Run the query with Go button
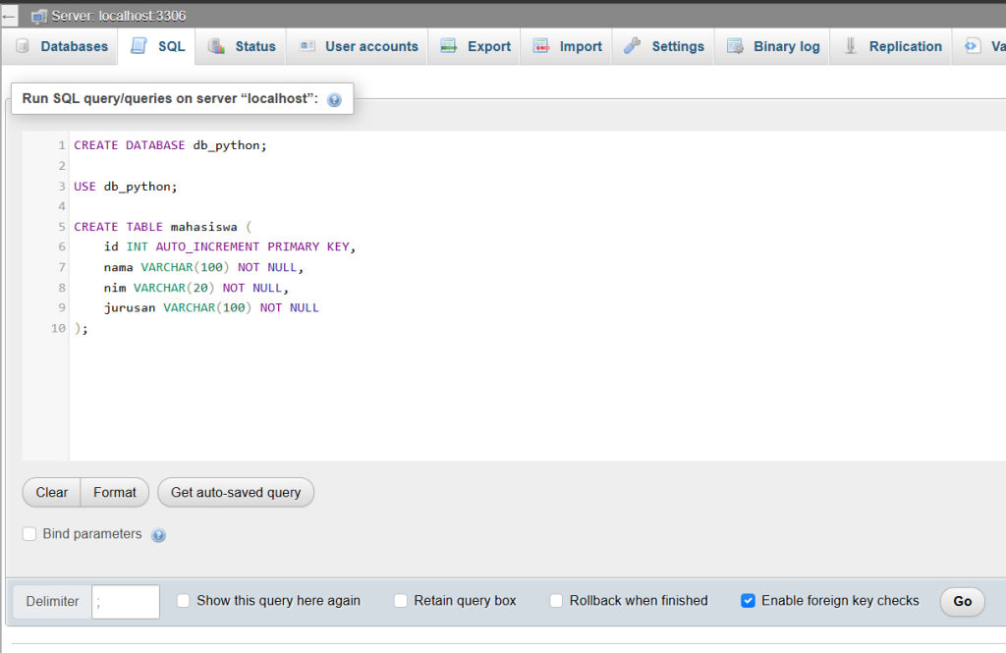 click(x=963, y=601)
